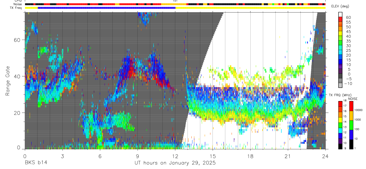Click the 'Noise' row label at top
Image resolution: width=366 pixels, height=169 pixels.
(x=18, y=4)
